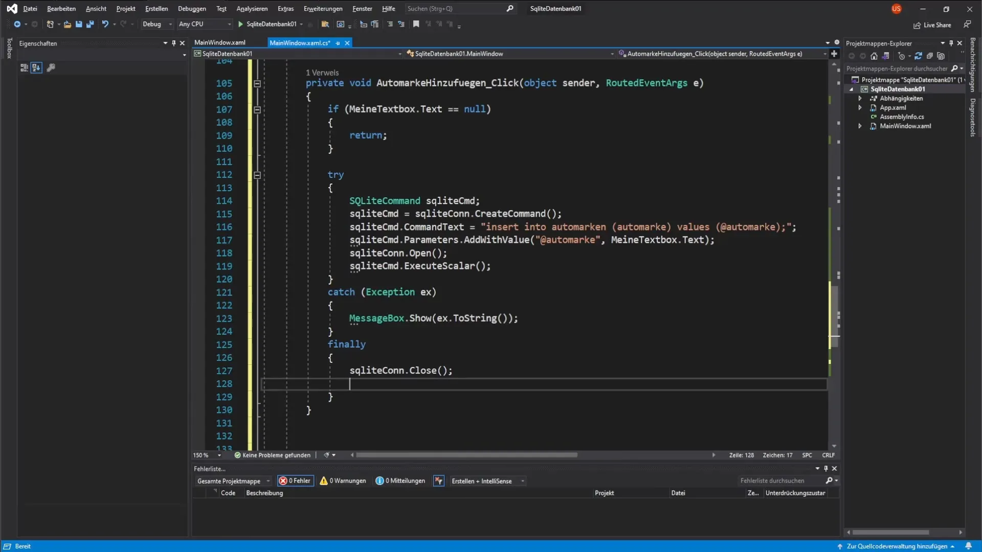The width and height of the screenshot is (982, 552).
Task: Click the property pages wrench icon
Action: click(51, 67)
